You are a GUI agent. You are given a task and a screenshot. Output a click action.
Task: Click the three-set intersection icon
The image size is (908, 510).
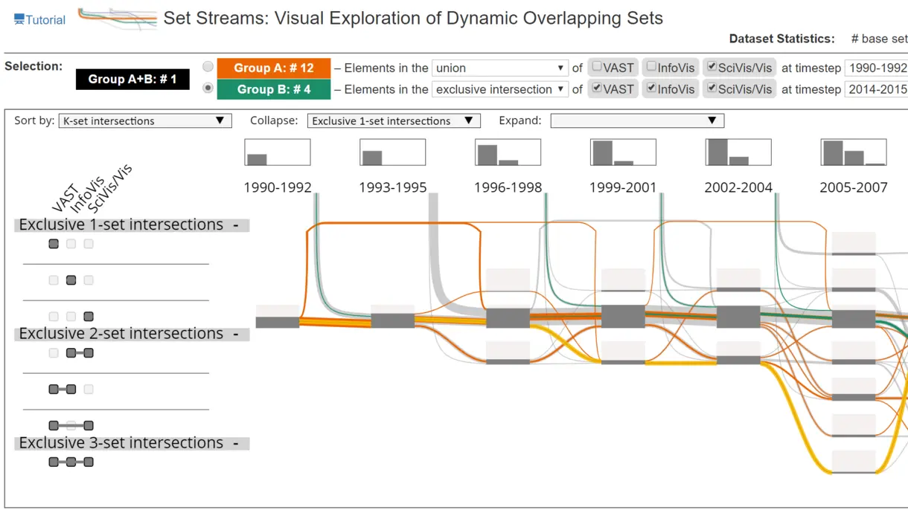[71, 462]
